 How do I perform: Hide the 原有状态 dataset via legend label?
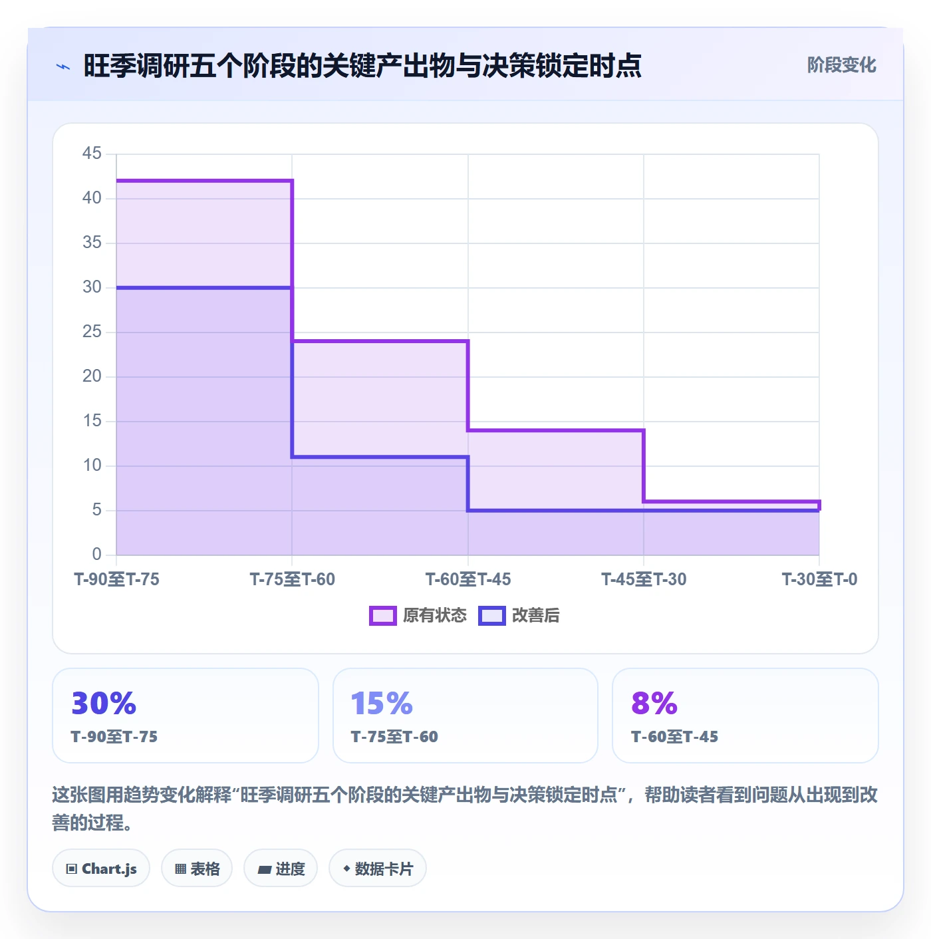tap(435, 616)
